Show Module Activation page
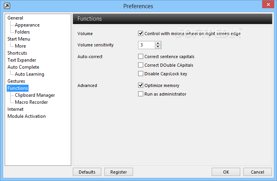This screenshot has height=181, width=277. click(x=27, y=116)
